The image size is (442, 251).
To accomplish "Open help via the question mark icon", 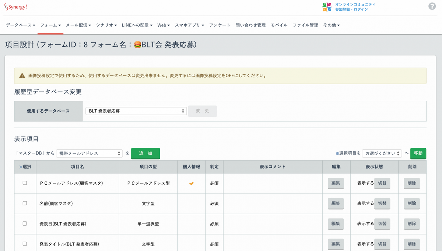I will [x=432, y=6].
